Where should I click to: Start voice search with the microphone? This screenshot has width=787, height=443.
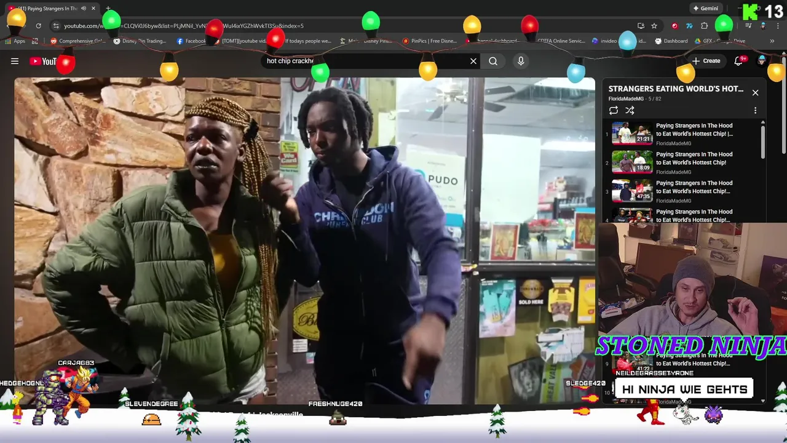521,61
